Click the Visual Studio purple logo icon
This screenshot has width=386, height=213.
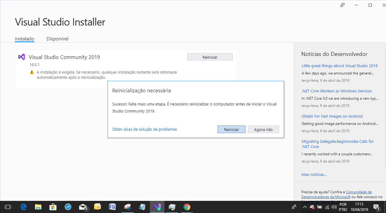pyautogui.click(x=22, y=57)
